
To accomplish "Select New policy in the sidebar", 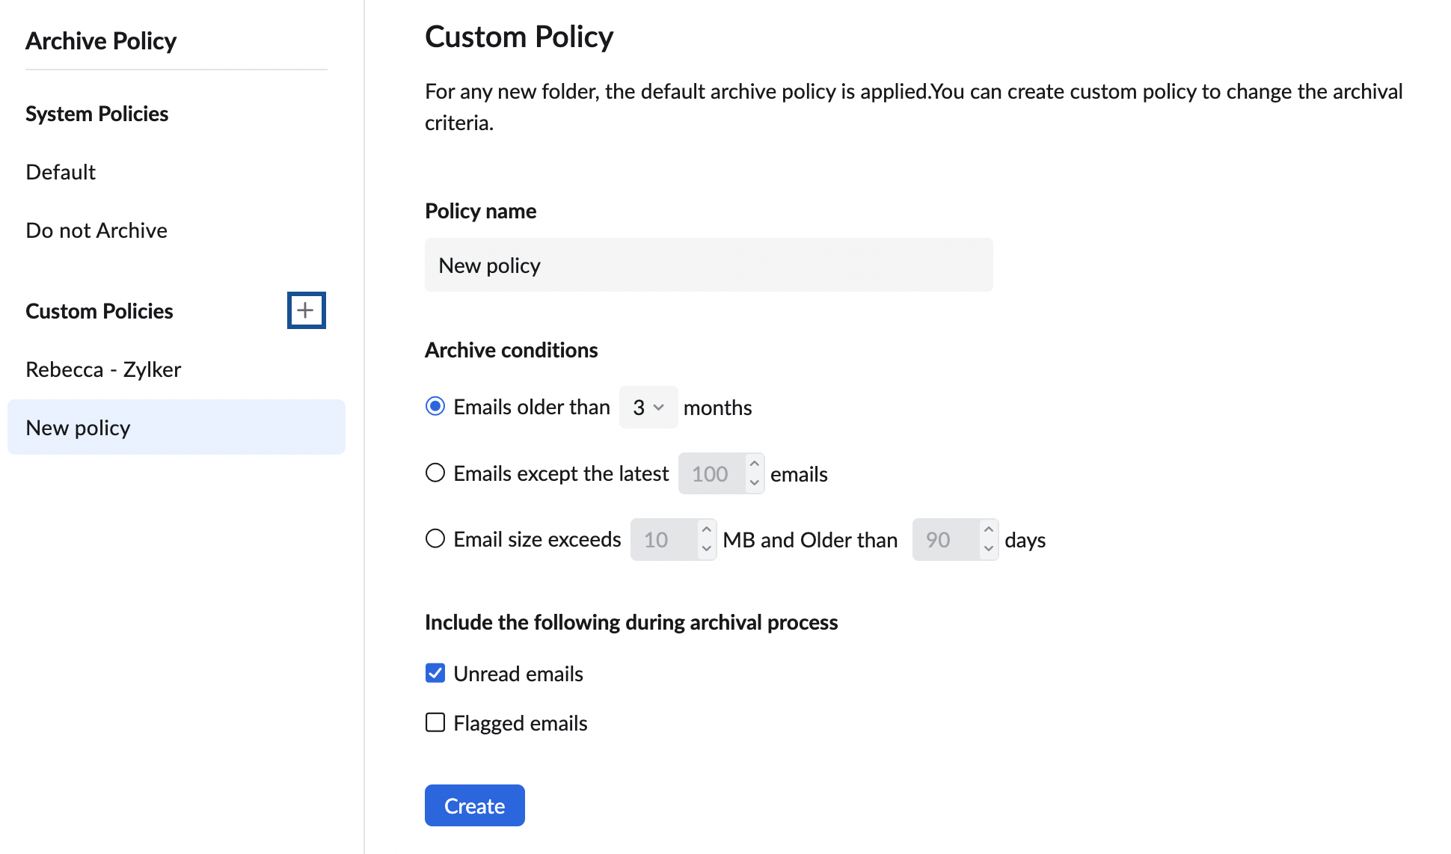I will coord(177,427).
